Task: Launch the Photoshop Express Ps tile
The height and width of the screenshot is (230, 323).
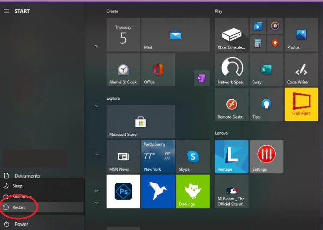Action: (123, 191)
